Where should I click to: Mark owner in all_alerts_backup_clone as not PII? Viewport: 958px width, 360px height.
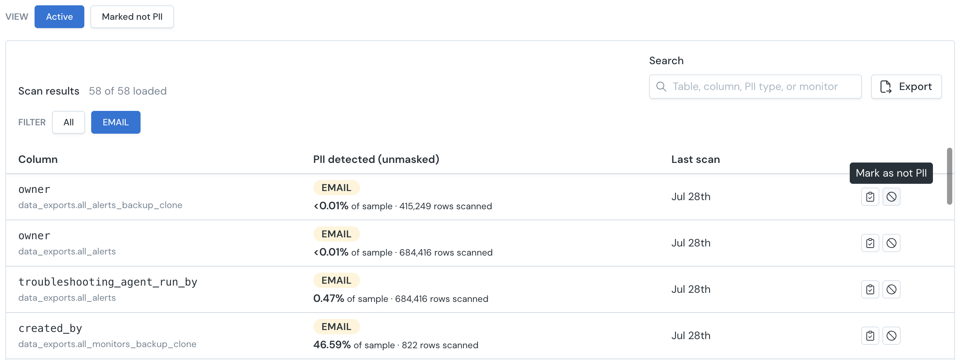click(x=891, y=197)
